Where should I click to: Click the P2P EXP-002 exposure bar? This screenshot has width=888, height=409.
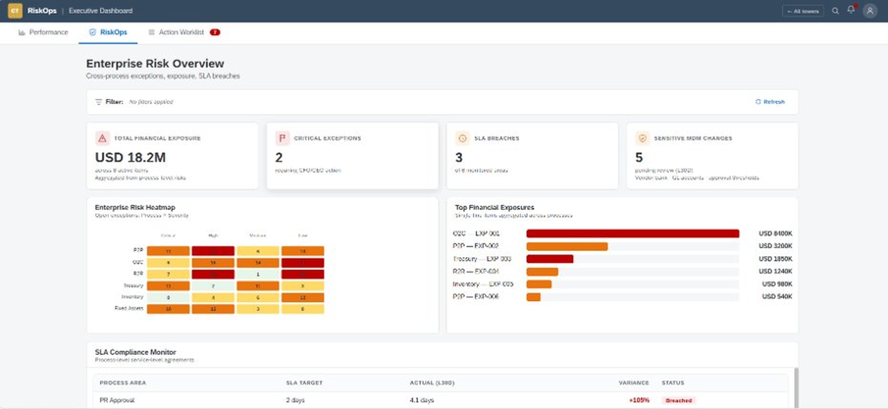pyautogui.click(x=567, y=246)
